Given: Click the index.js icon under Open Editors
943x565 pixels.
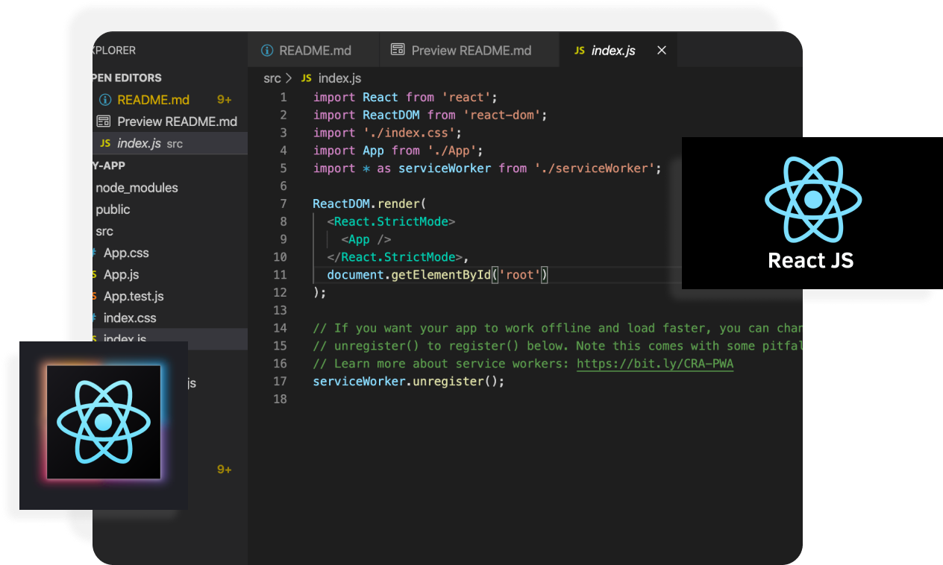Looking at the screenshot, I should tap(104, 143).
